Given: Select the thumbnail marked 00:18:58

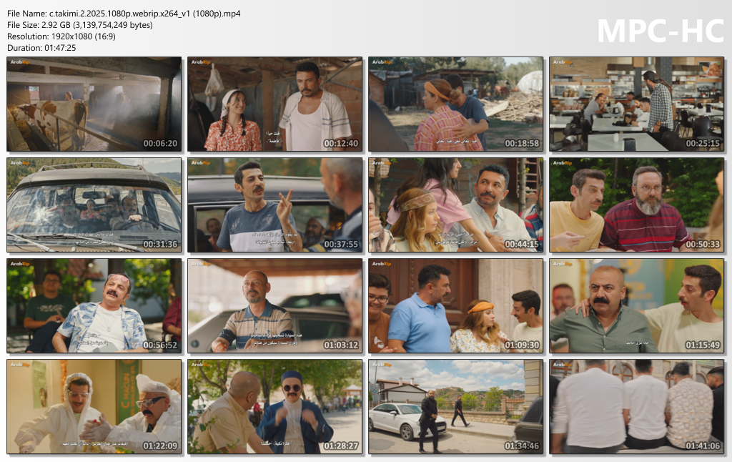Looking at the screenshot, I should pos(456,104).
